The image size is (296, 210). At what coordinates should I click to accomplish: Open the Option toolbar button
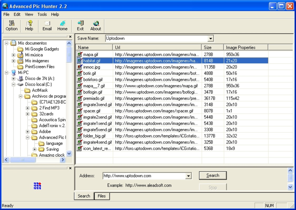pyautogui.click(x=12, y=26)
